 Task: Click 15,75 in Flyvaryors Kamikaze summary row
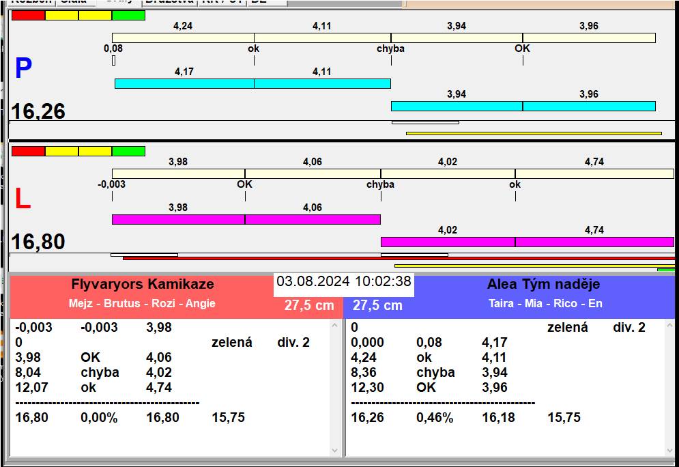click(x=228, y=417)
